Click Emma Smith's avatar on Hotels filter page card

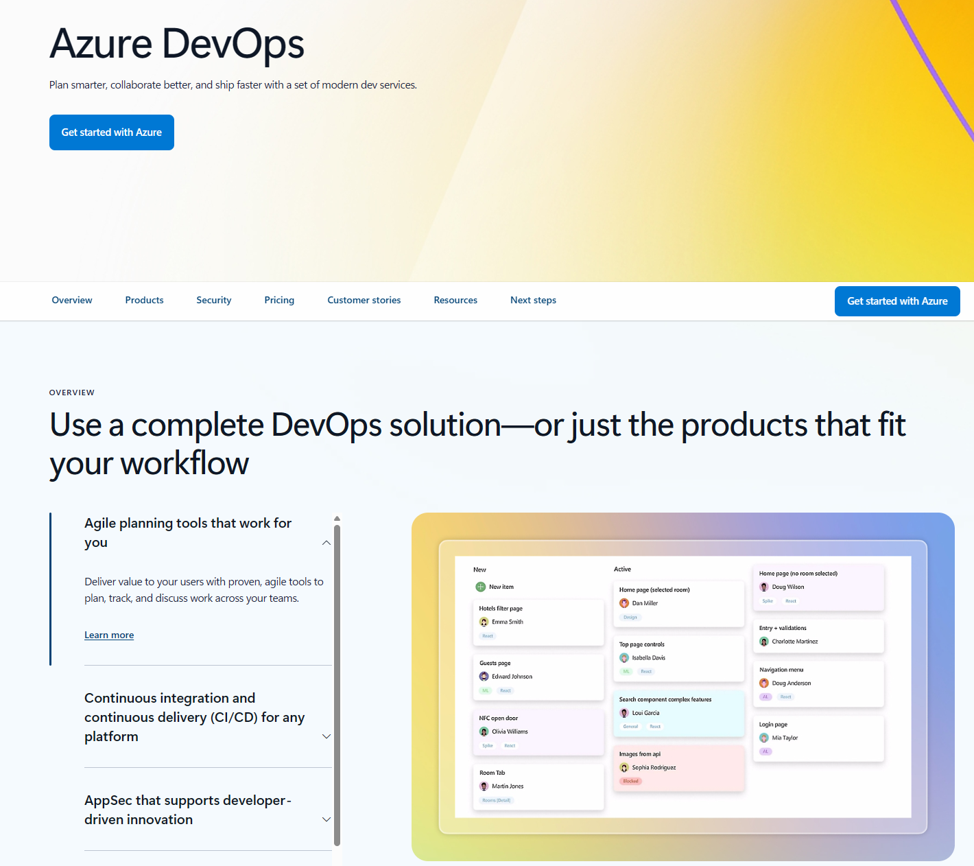[484, 622]
